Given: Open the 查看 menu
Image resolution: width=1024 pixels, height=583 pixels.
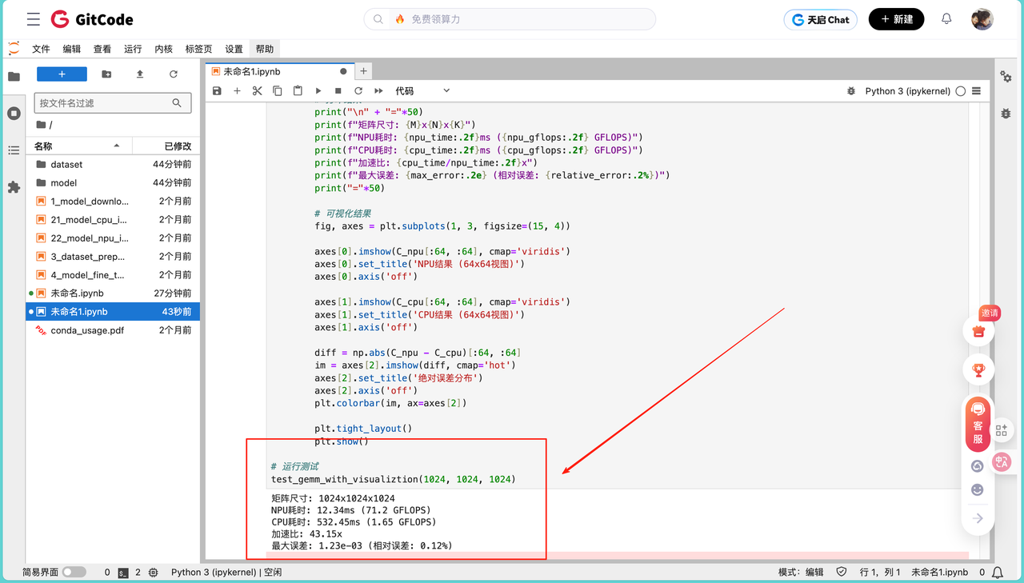Looking at the screenshot, I should (x=102, y=49).
